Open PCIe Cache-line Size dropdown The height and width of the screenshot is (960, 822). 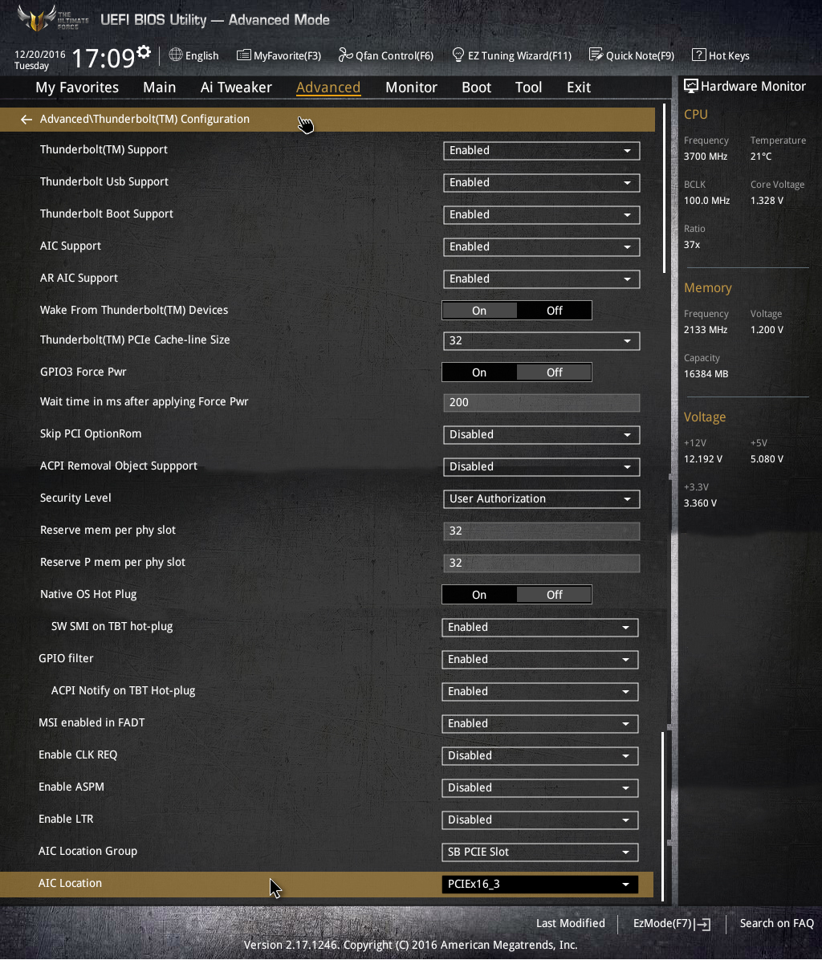click(541, 341)
